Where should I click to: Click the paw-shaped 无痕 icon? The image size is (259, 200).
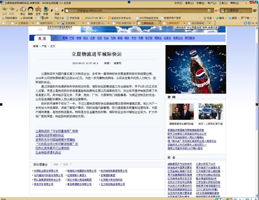57,9
